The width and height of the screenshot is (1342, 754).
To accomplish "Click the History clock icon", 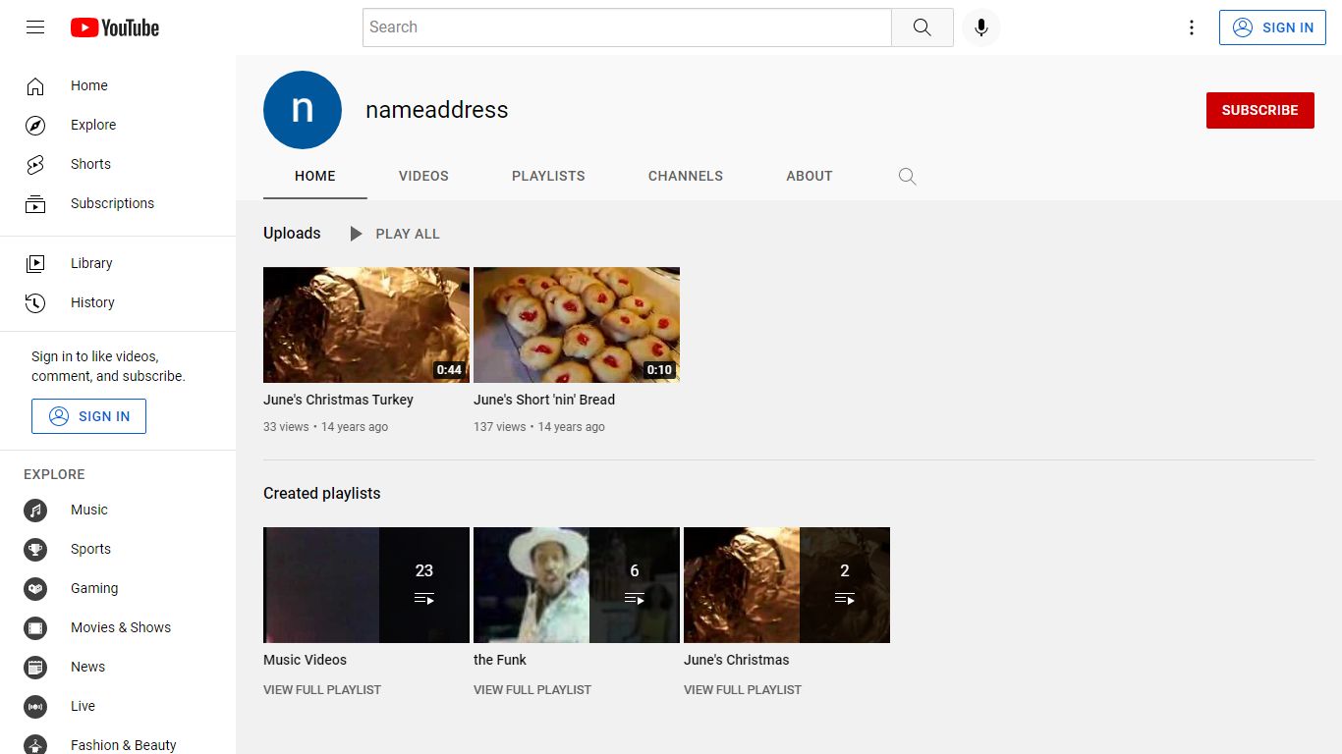I will point(35,302).
